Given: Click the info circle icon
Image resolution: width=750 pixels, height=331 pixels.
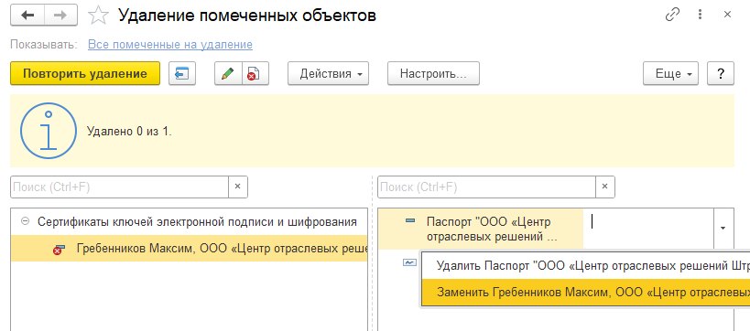Looking at the screenshot, I should pyautogui.click(x=48, y=131).
